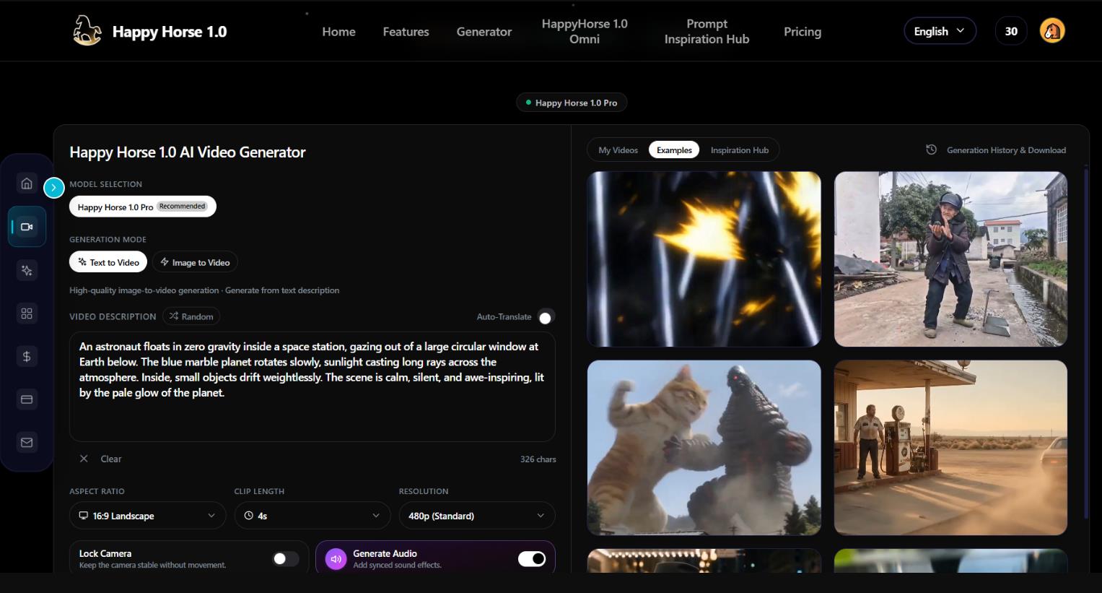
Task: Open the 4s clip length dropdown
Action: (312, 516)
